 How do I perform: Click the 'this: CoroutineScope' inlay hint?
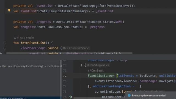coord(76,48)
